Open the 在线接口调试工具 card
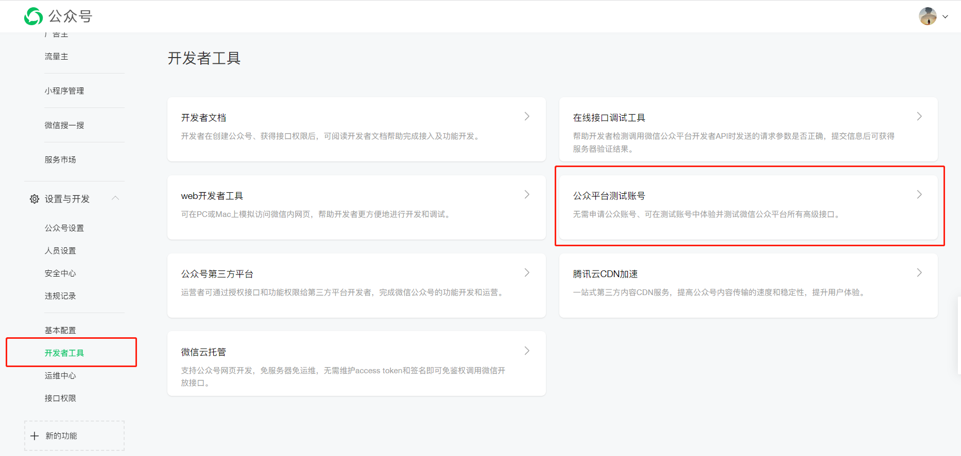The width and height of the screenshot is (961, 456). pyautogui.click(x=748, y=129)
